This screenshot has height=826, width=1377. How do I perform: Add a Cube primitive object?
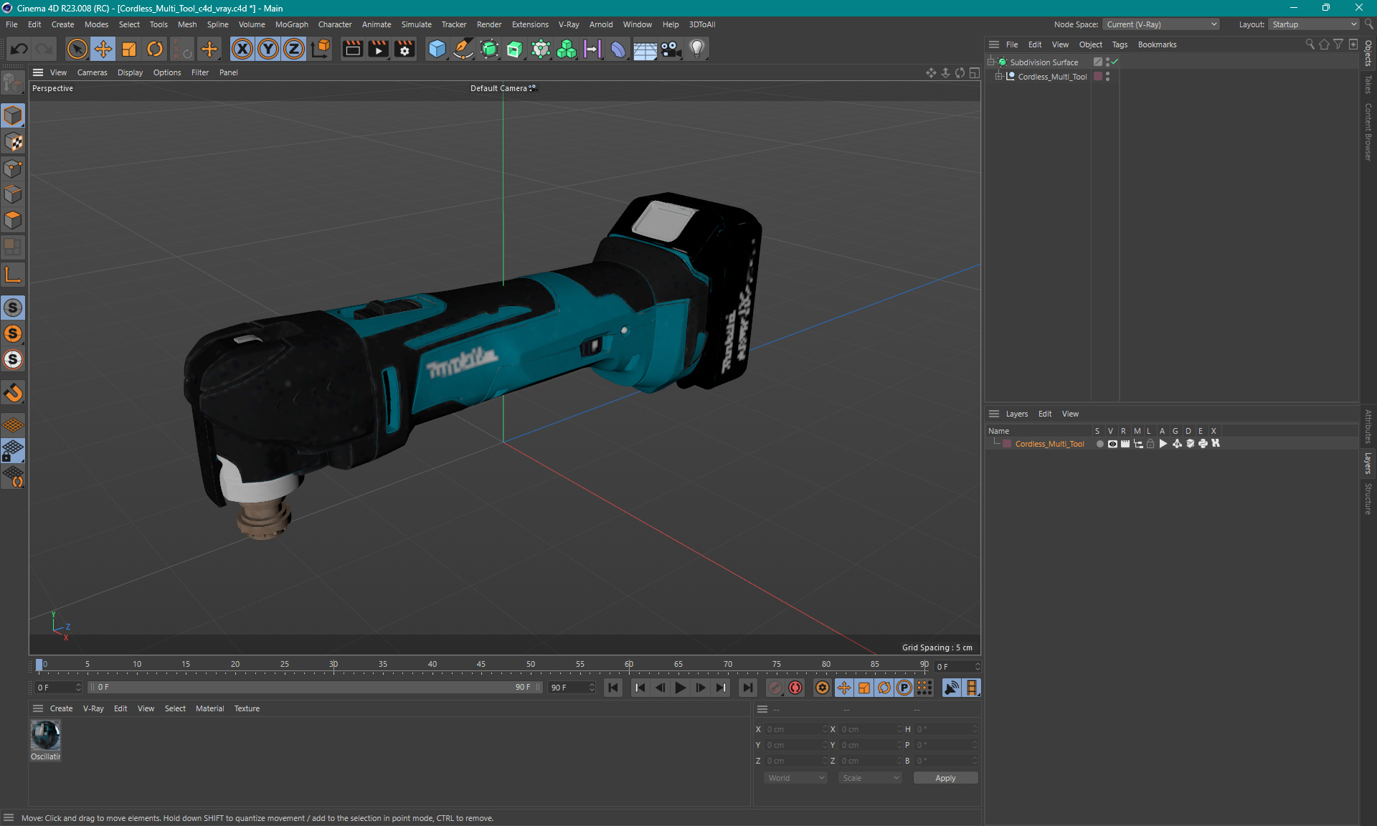tap(437, 49)
